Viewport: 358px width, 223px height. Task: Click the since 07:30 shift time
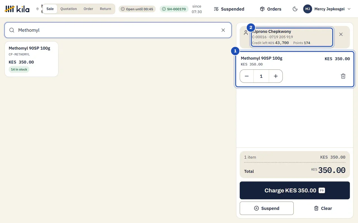(x=197, y=9)
